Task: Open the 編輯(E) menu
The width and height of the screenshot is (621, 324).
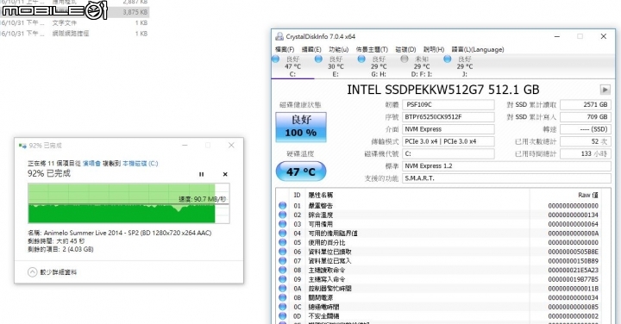Action: (x=311, y=49)
